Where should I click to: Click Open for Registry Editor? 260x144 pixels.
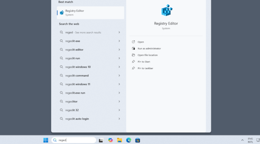140,42
